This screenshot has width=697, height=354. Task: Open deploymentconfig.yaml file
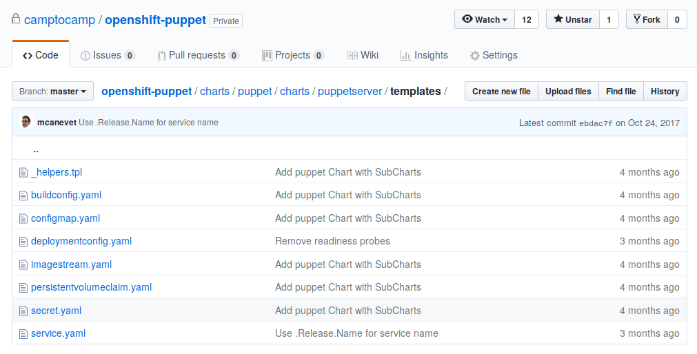click(x=81, y=241)
